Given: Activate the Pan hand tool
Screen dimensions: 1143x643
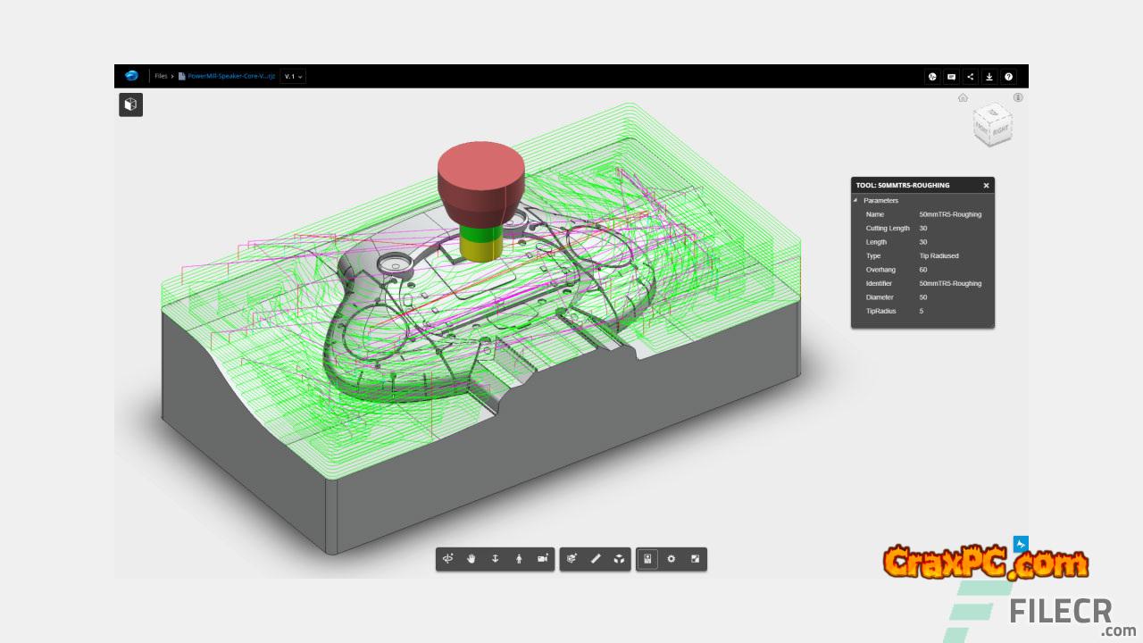Looking at the screenshot, I should (471, 559).
